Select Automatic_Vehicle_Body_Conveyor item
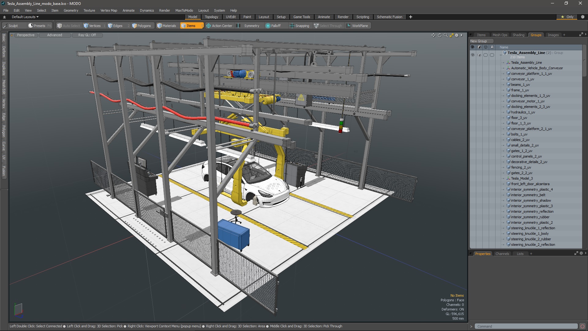The width and height of the screenshot is (588, 331). tap(537, 68)
